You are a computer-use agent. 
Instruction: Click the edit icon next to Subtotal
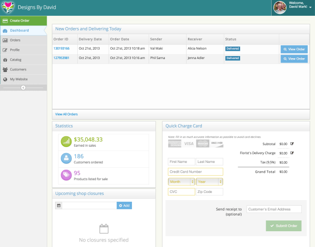292,144
